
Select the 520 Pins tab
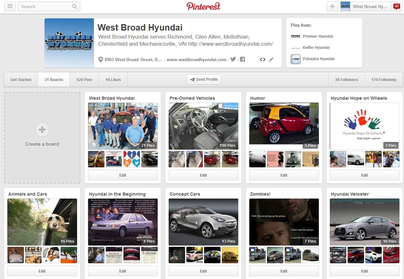[x=84, y=79]
